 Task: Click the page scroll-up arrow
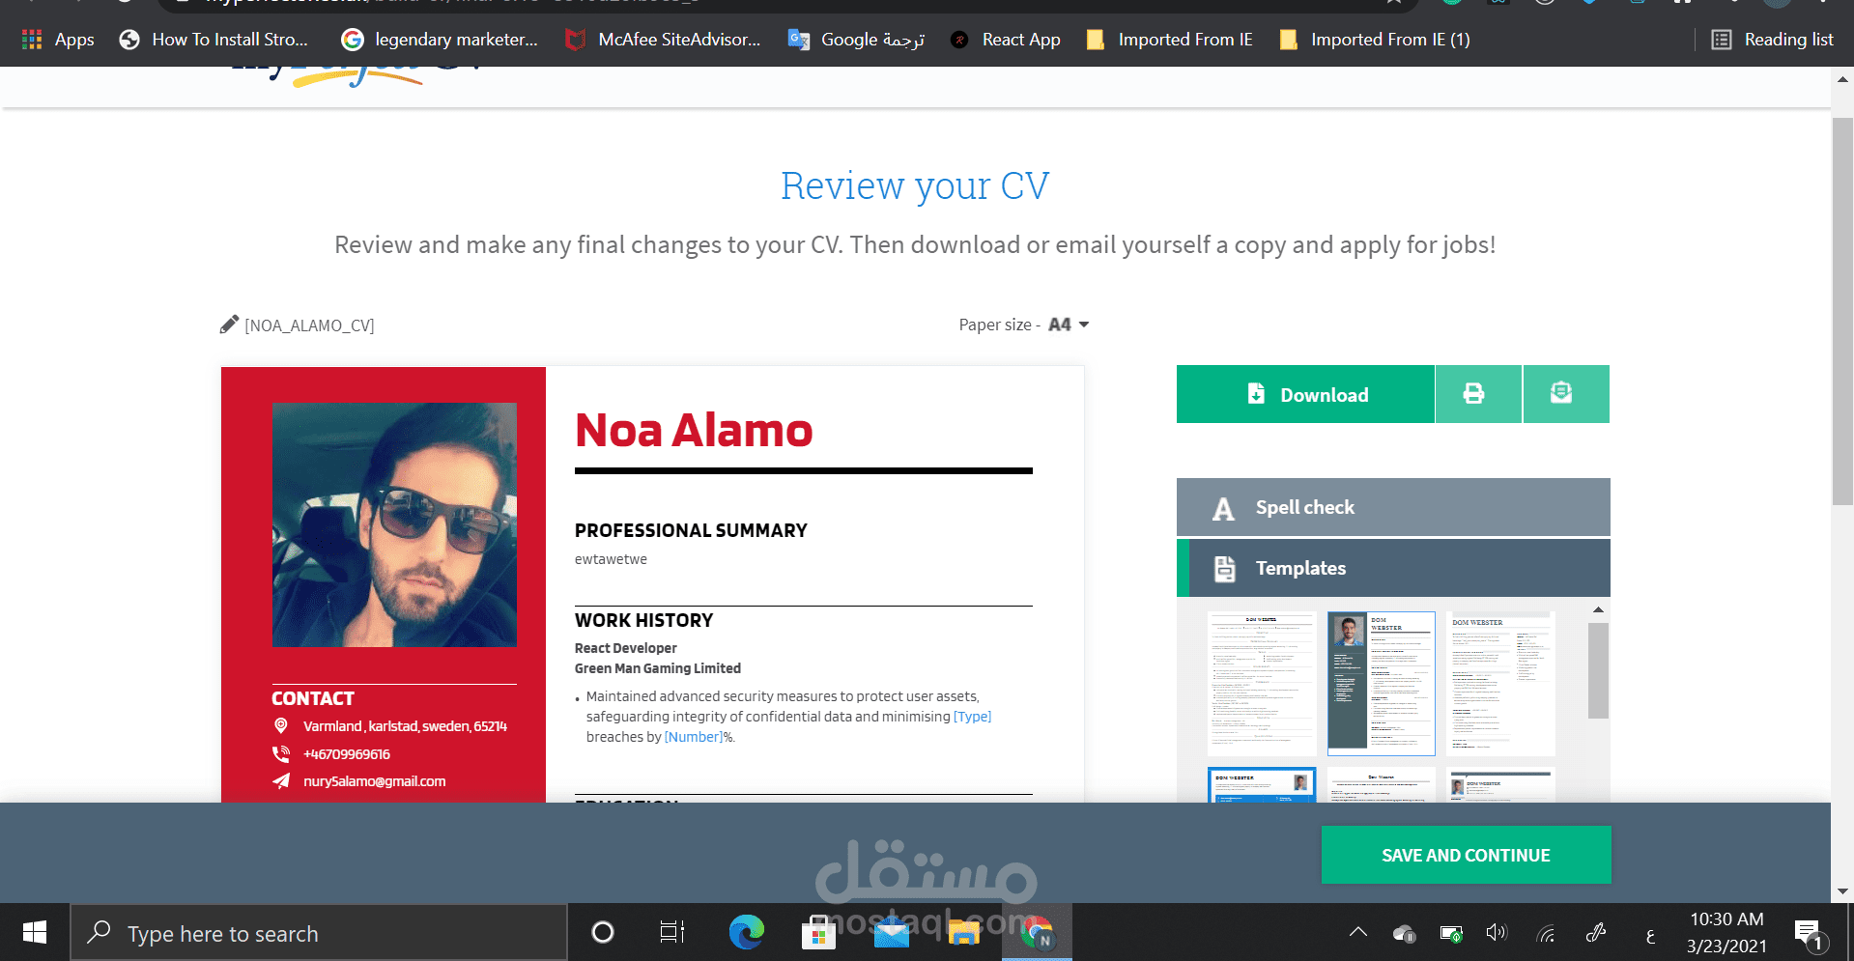[1842, 79]
